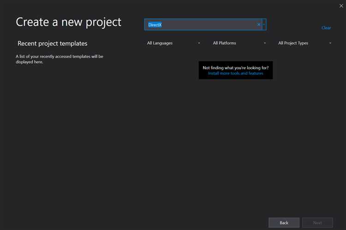346x230 pixels.
Task: Open the search history dropdown arrow
Action: (264, 24)
